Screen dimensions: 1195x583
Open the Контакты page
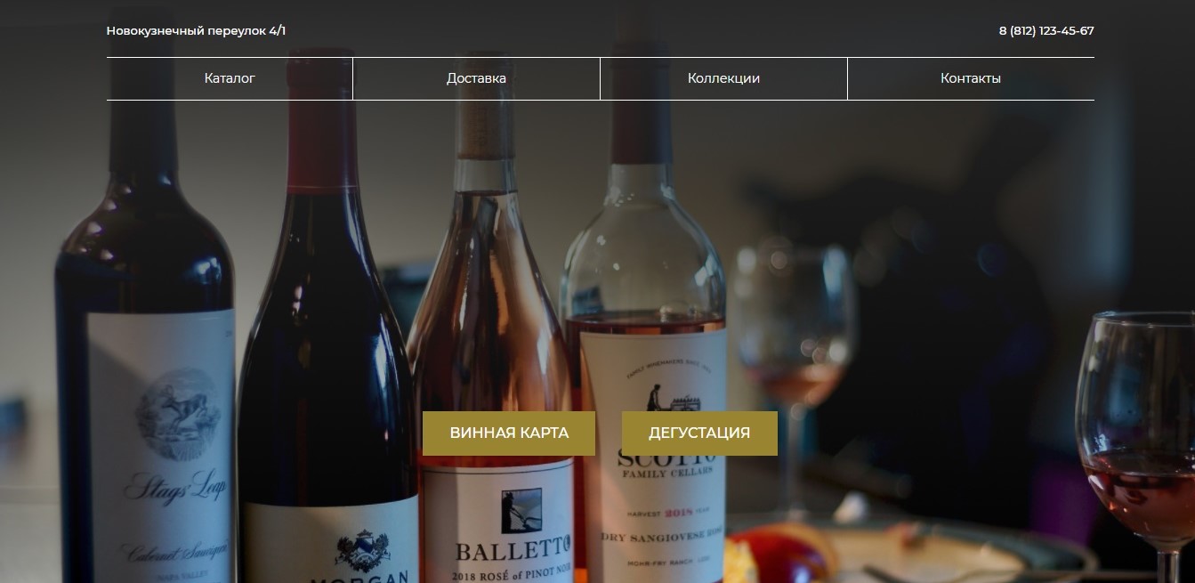tap(971, 78)
